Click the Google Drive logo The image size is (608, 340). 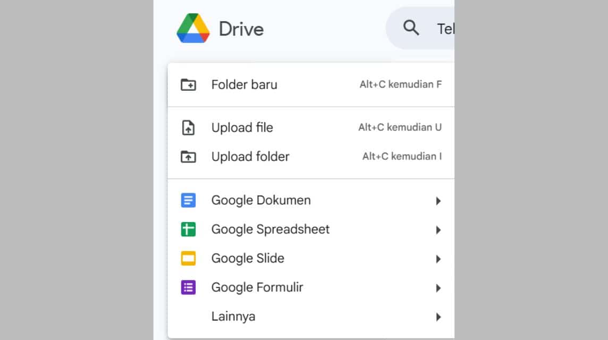point(193,28)
